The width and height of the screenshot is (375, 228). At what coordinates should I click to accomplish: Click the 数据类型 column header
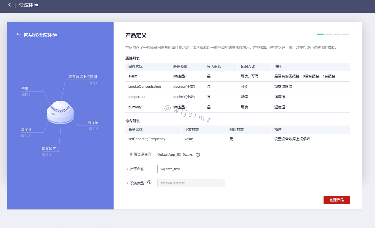[x=180, y=67]
